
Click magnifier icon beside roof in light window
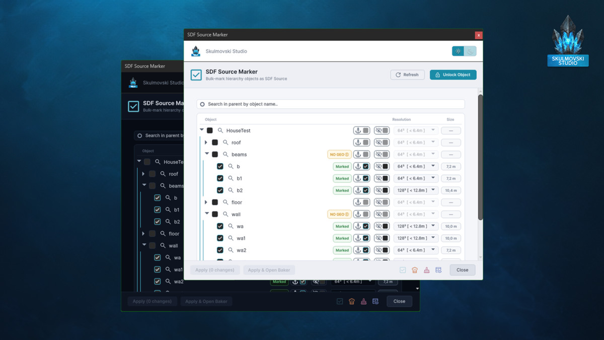pyautogui.click(x=225, y=143)
